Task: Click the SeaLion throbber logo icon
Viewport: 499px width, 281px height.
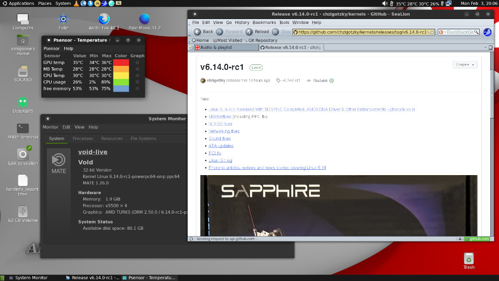Action: 487,32
